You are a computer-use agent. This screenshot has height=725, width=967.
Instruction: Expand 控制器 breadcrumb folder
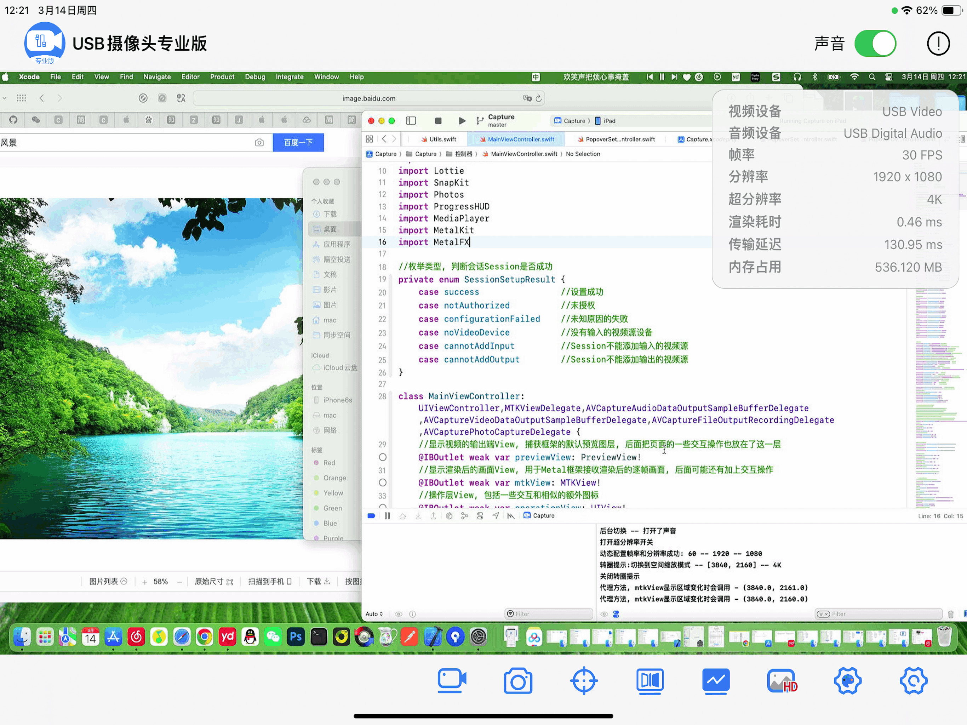459,154
